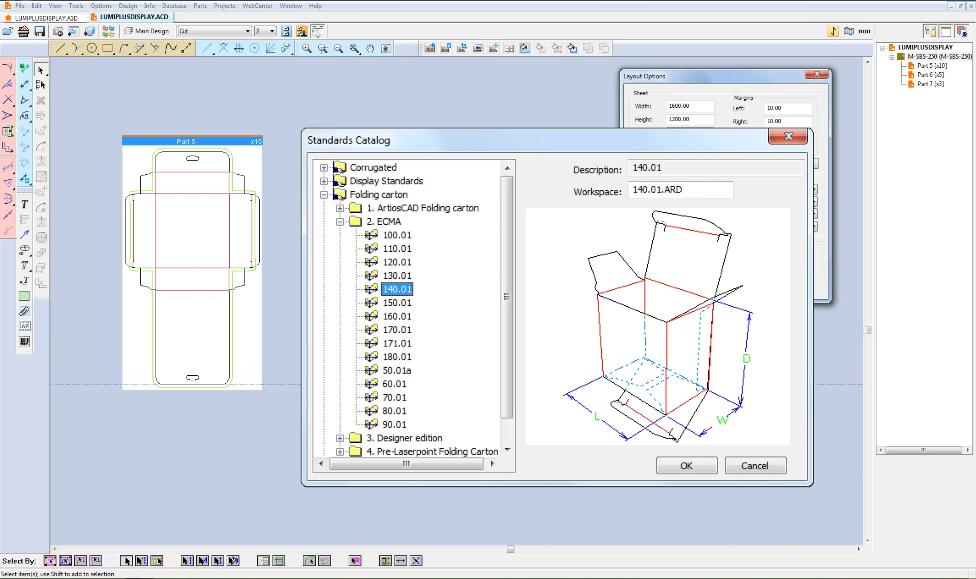The height and width of the screenshot is (579, 976).
Task: Select the Rectangle tool
Action: [x=108, y=48]
